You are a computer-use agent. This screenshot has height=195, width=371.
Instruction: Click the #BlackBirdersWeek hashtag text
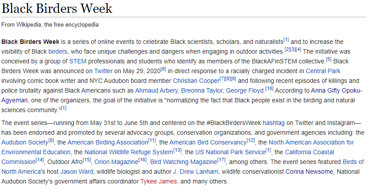click(x=234, y=123)
